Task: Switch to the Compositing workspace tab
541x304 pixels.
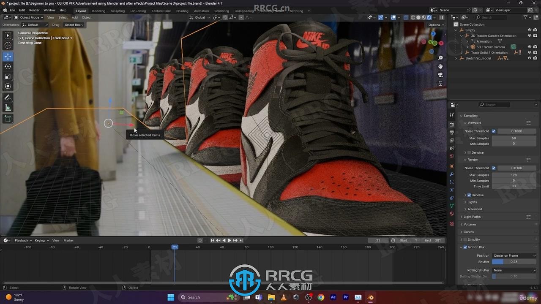Action: [x=244, y=11]
